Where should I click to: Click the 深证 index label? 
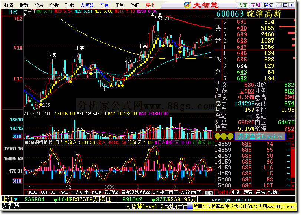click(x=105, y=199)
